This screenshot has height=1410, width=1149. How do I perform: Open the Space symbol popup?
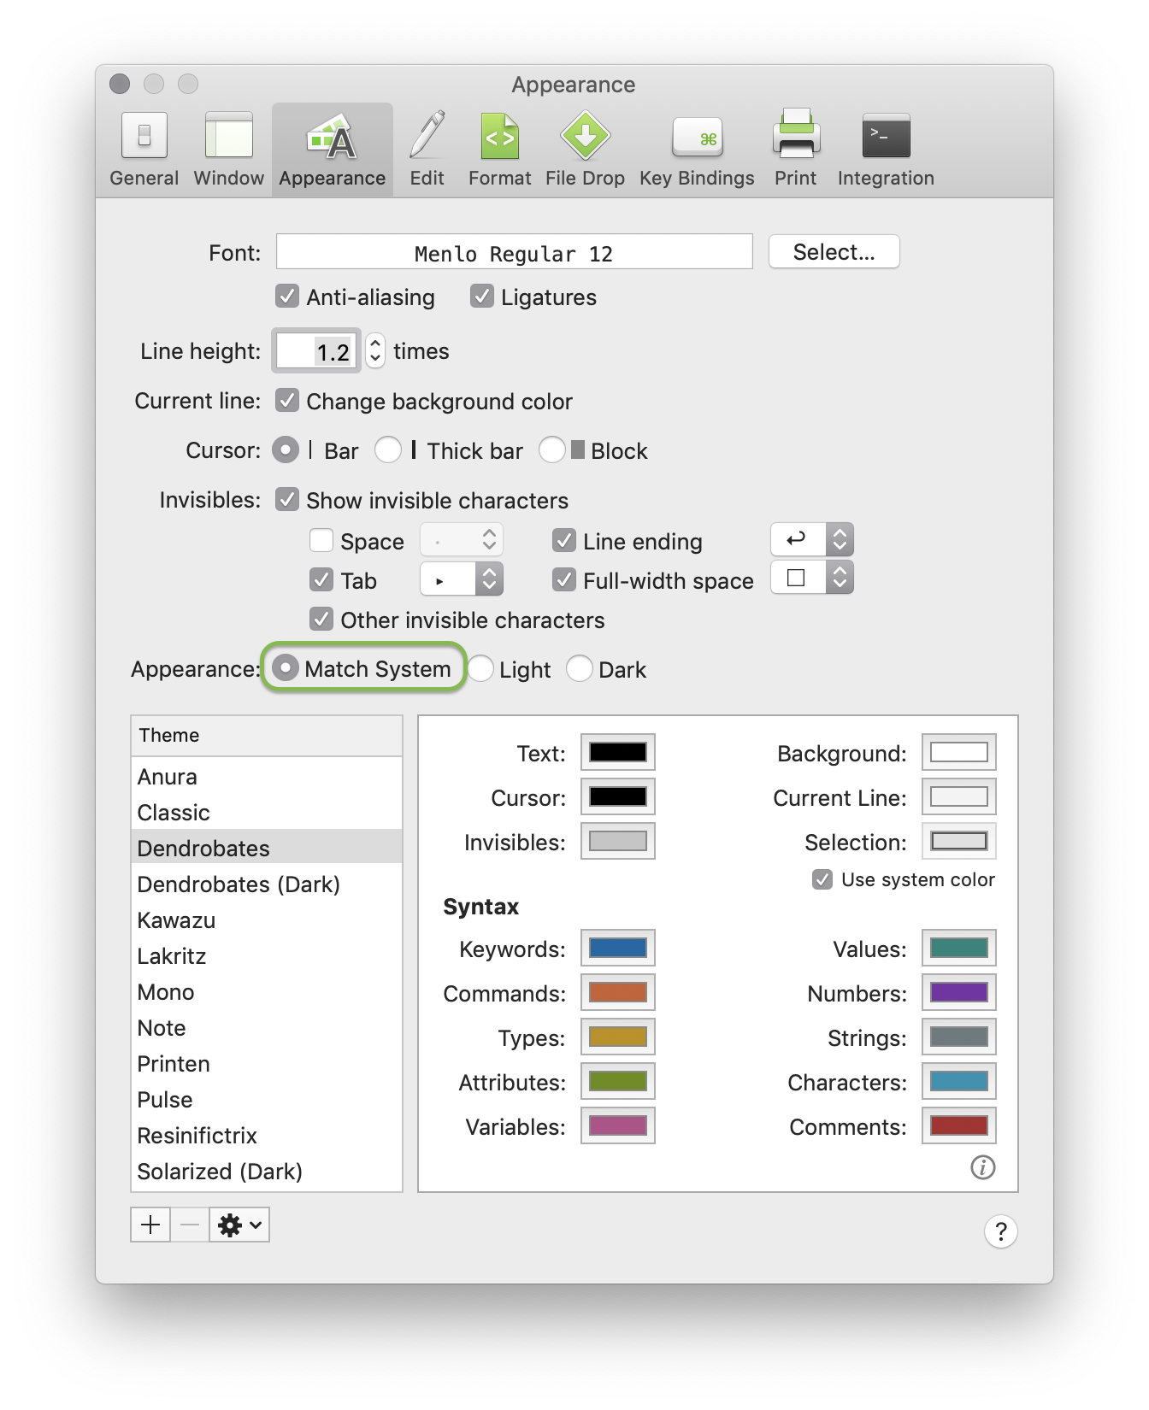click(x=462, y=540)
